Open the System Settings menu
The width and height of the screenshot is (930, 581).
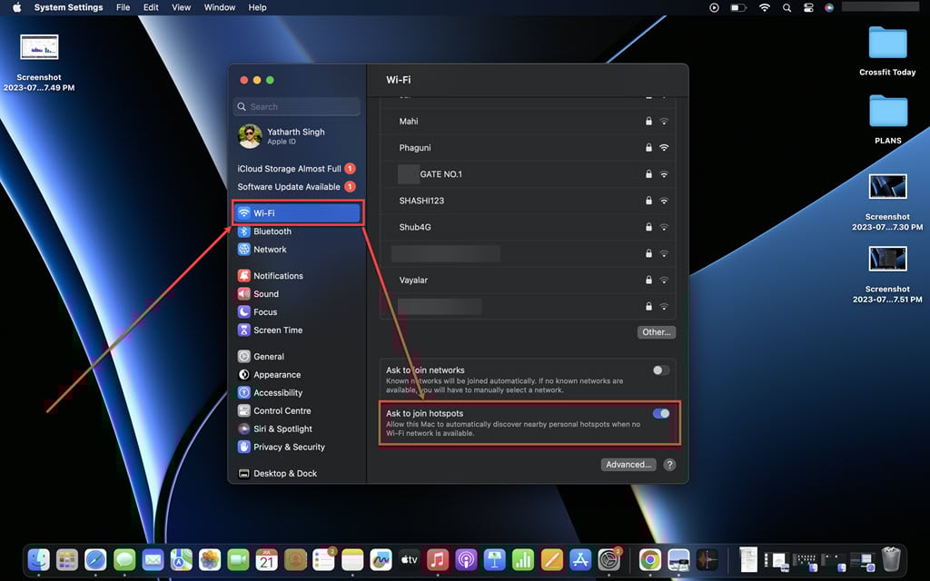click(68, 7)
